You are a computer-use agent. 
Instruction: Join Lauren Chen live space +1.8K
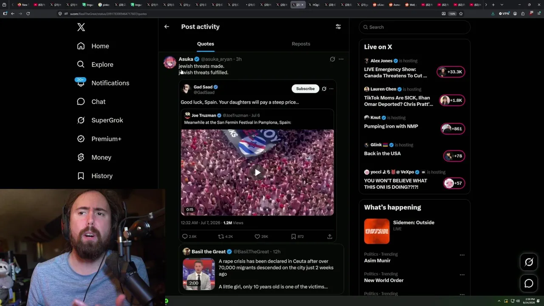tap(452, 100)
